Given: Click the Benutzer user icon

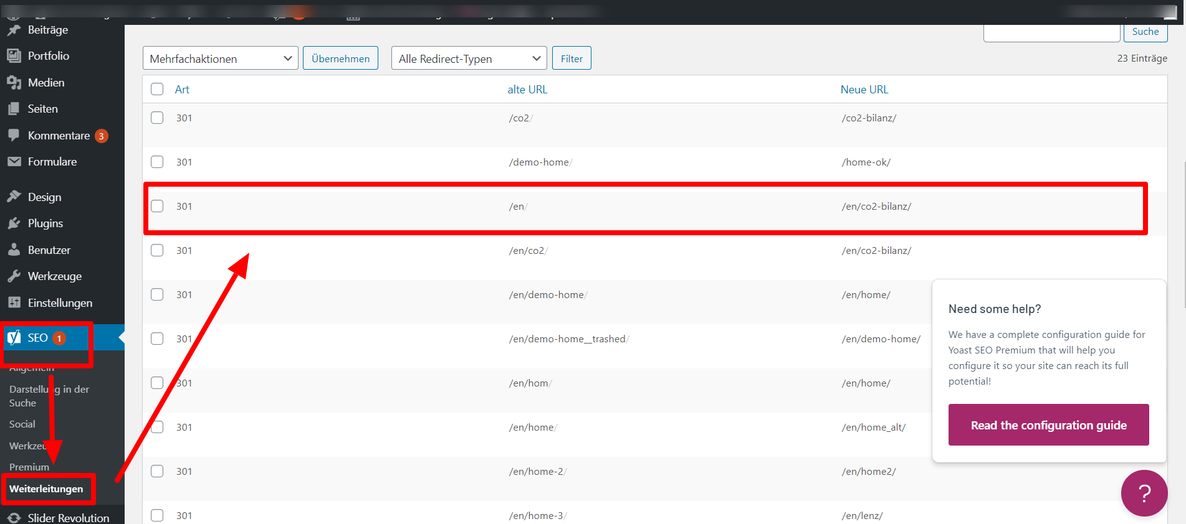Looking at the screenshot, I should [x=14, y=250].
